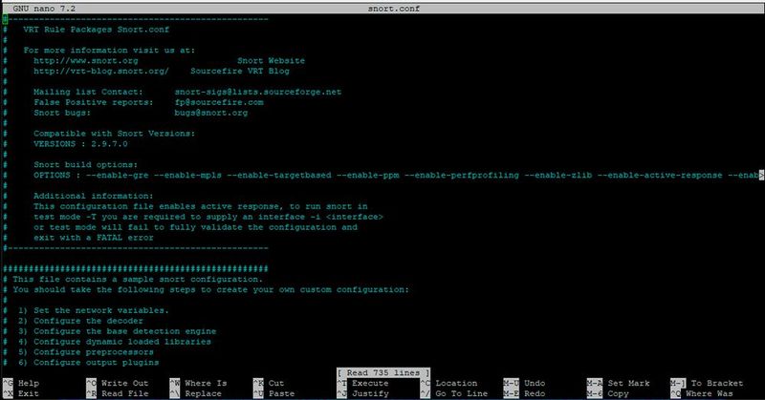This screenshot has height=400, width=765.
Task: Click the Redo shortcut label
Action: [535, 393]
